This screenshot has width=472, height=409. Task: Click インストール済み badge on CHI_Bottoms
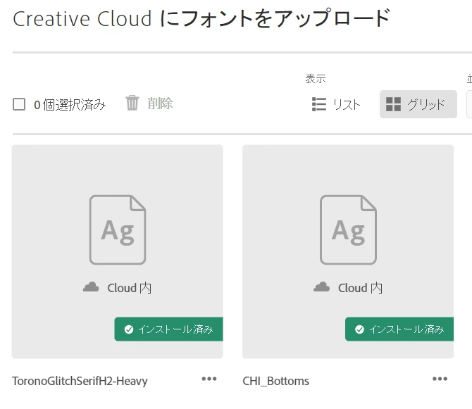tap(399, 329)
